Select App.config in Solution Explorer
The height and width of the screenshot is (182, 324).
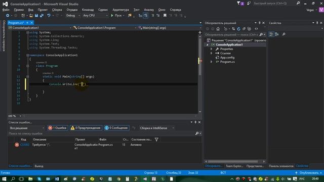(227, 58)
